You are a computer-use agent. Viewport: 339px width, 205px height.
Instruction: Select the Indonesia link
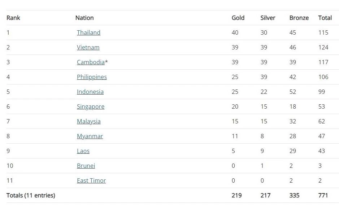point(90,92)
